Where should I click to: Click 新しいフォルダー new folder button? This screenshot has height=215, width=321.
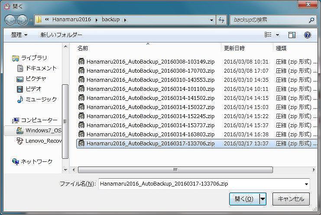pos(61,35)
